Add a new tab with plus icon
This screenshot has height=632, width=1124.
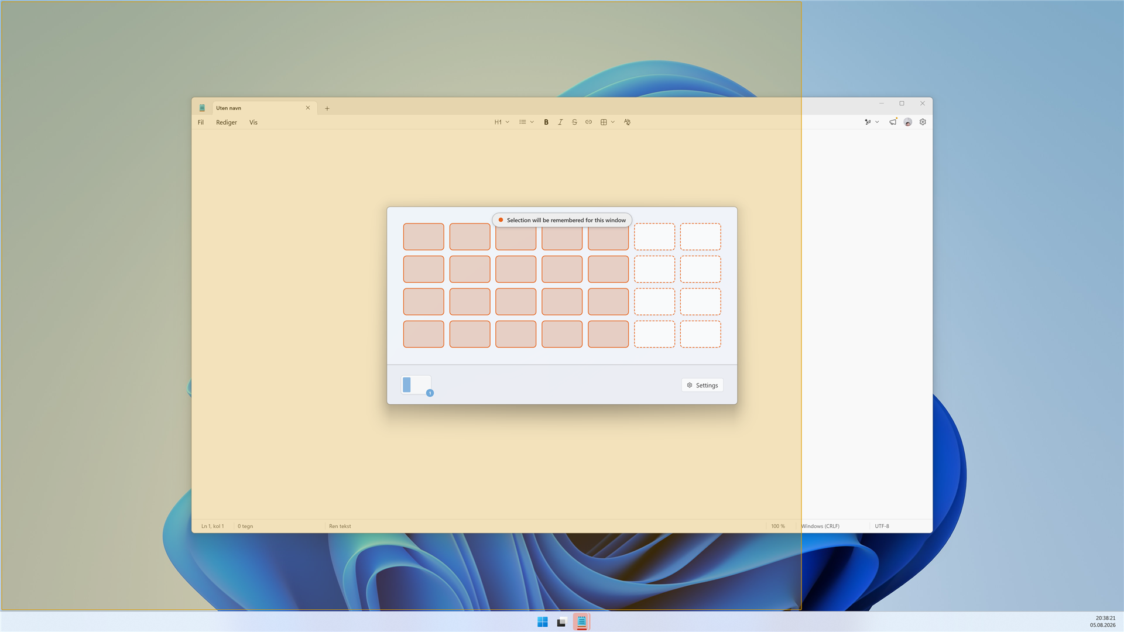point(327,108)
